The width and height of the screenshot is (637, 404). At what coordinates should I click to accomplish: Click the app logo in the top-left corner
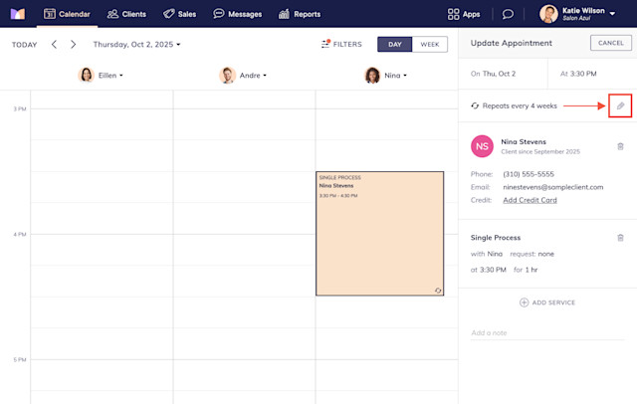[x=18, y=14]
